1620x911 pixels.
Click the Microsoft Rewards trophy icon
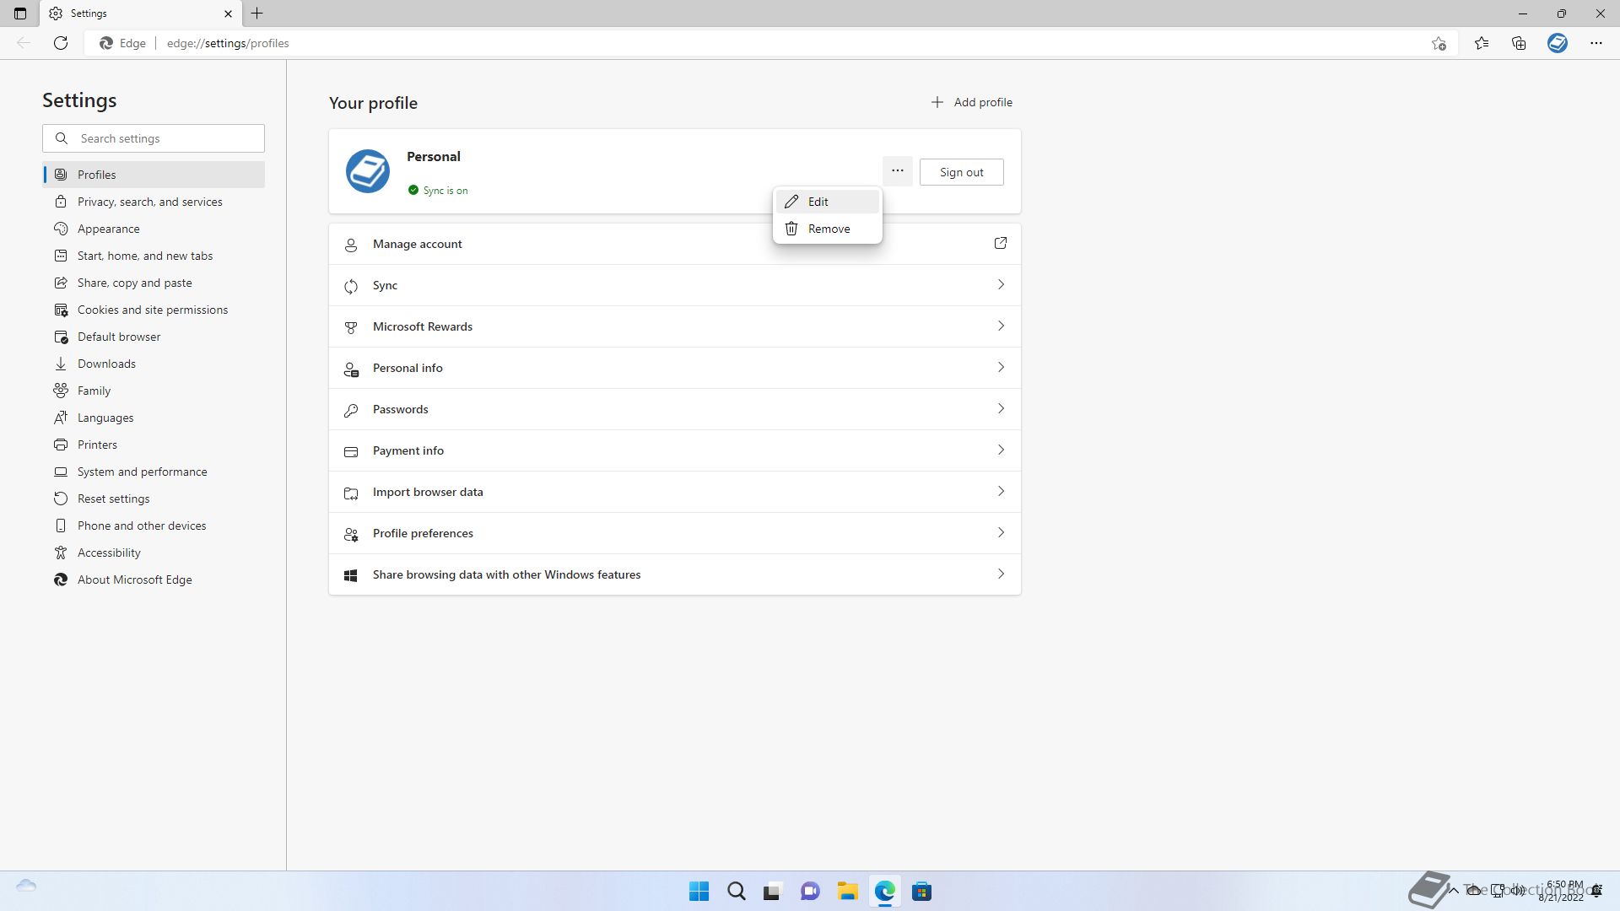(x=351, y=328)
